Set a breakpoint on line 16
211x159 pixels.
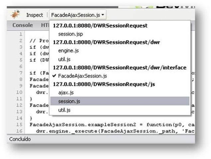(21, 131)
